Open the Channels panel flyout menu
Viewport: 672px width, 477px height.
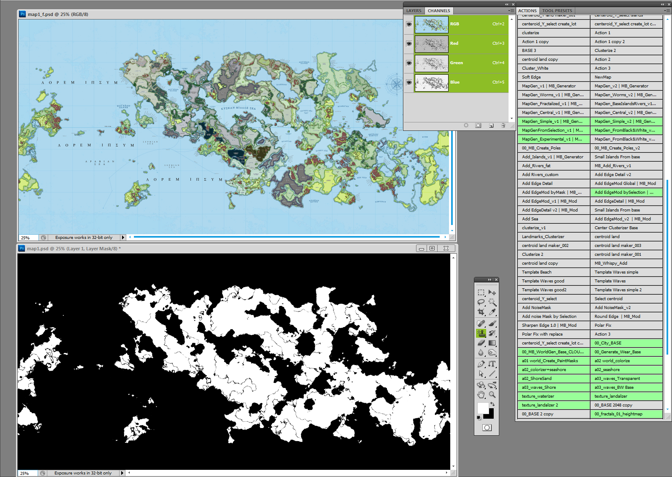click(x=511, y=11)
